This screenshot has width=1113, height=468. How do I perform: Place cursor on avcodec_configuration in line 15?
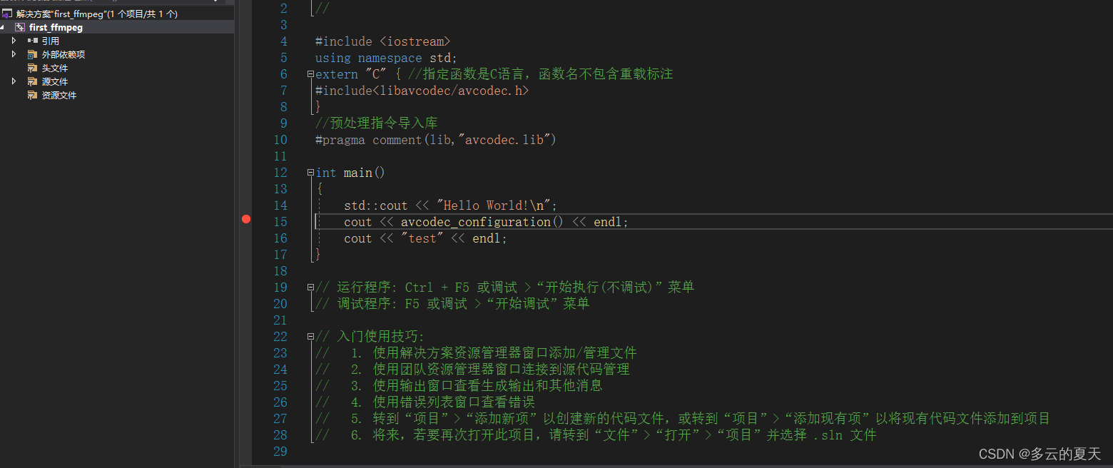[x=475, y=222]
